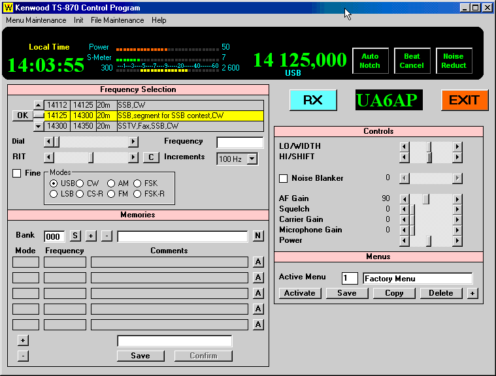Click the S button next to Bank
This screenshot has height=376, width=496.
tap(75, 236)
